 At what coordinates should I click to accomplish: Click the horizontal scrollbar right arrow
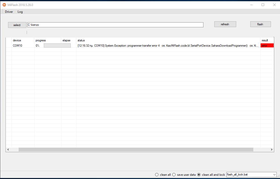coord(272,149)
